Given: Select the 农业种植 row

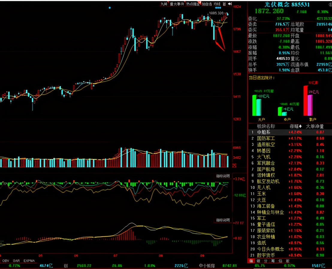Looking at the screenshot, I should coord(290,237).
